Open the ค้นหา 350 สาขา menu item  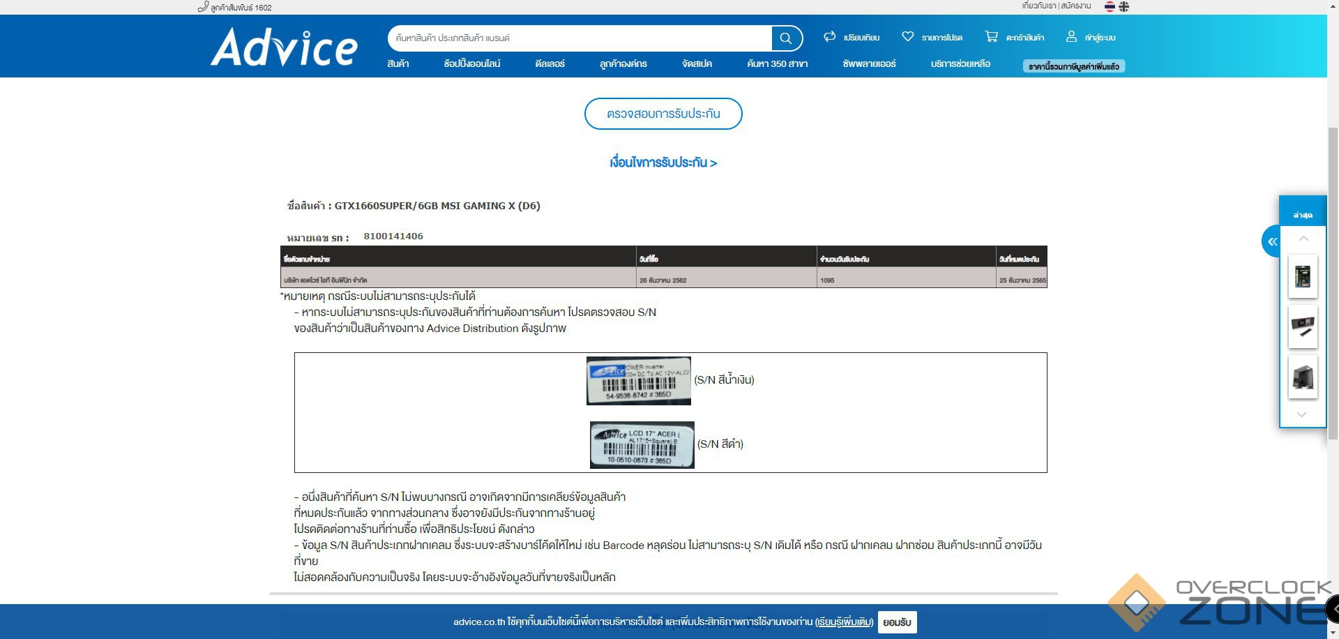[x=777, y=63]
